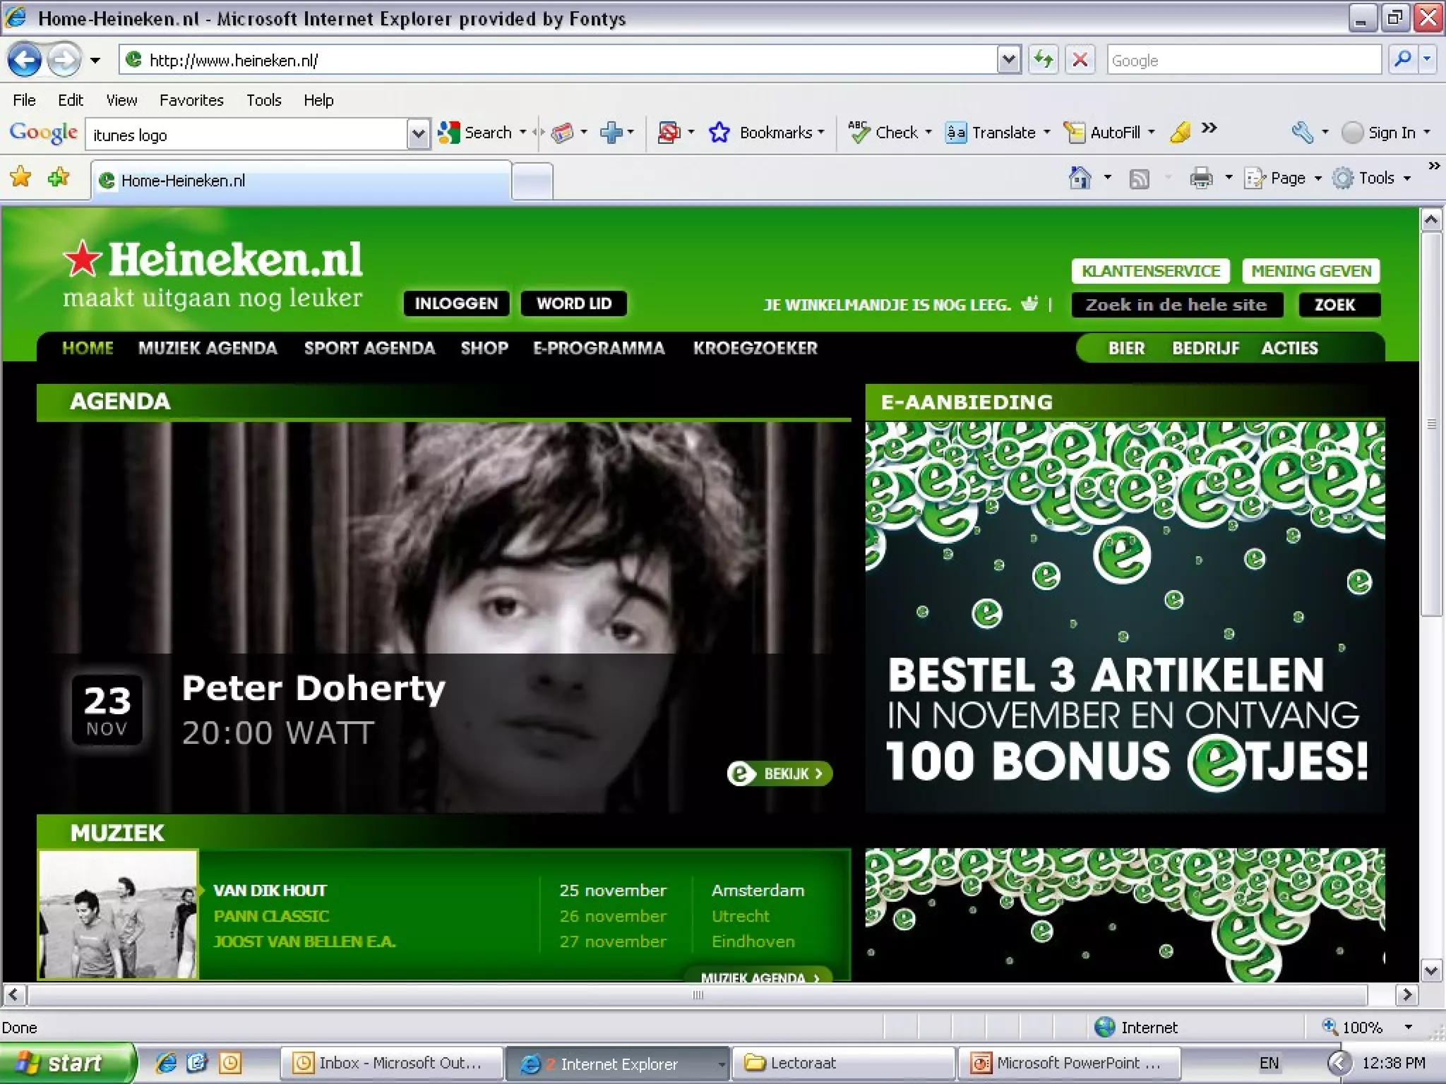Click the Add to Favorites icon
The image size is (1446, 1084).
(59, 178)
